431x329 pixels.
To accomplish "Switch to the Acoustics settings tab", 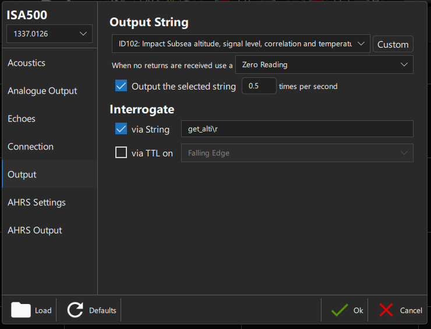I will click(x=26, y=63).
